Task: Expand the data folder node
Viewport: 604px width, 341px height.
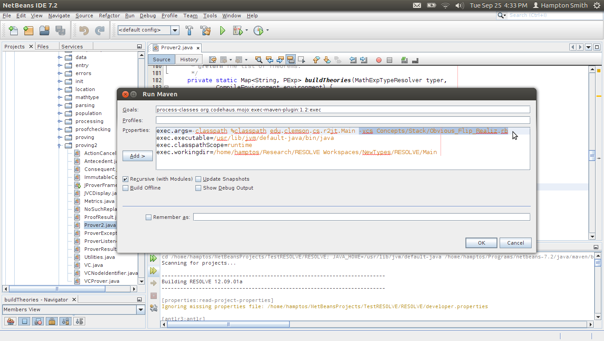Action: tap(60, 57)
